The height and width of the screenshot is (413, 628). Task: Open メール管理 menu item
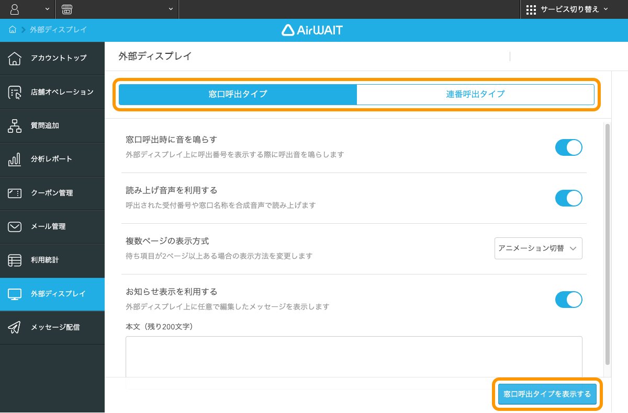click(52, 227)
